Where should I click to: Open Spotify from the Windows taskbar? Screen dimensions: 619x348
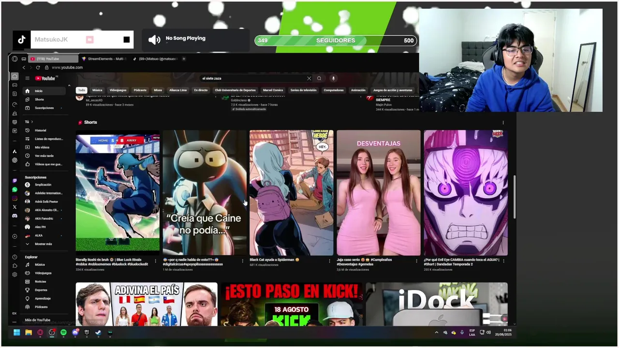(63, 333)
